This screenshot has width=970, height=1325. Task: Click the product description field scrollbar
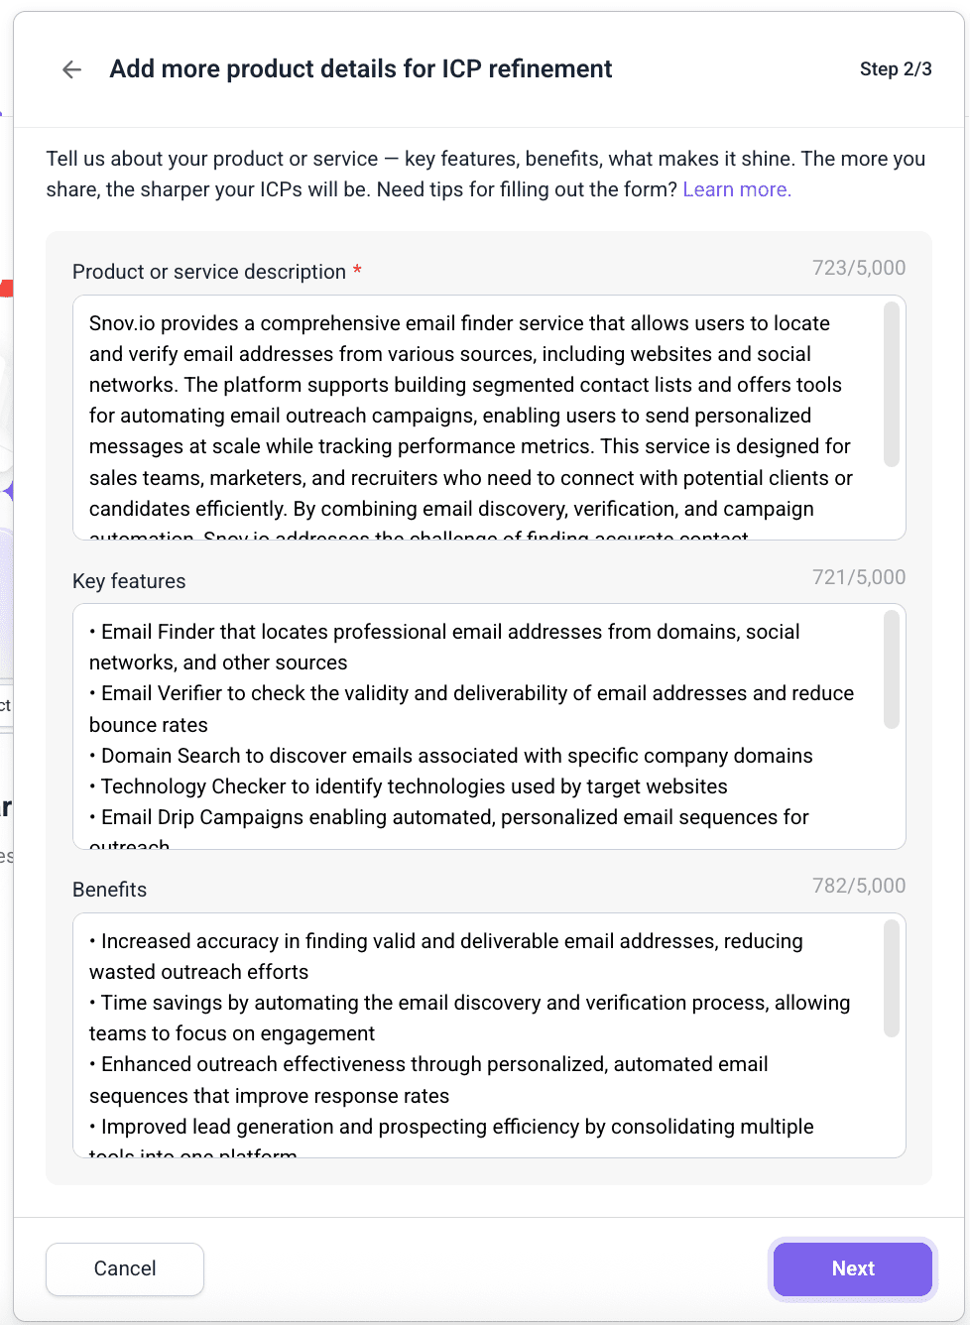(x=891, y=385)
